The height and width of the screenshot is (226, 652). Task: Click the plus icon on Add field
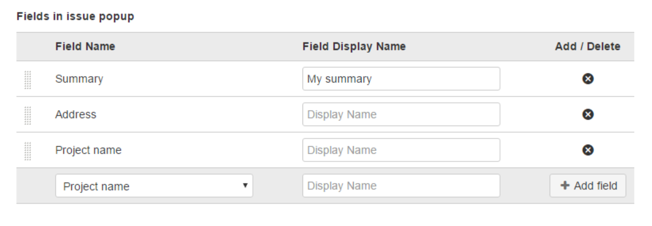(x=565, y=186)
